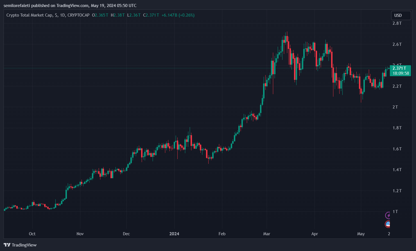Viewport: 416px width, 251px height.
Task: Click the 1.4T price axis label
Action: coord(397,170)
